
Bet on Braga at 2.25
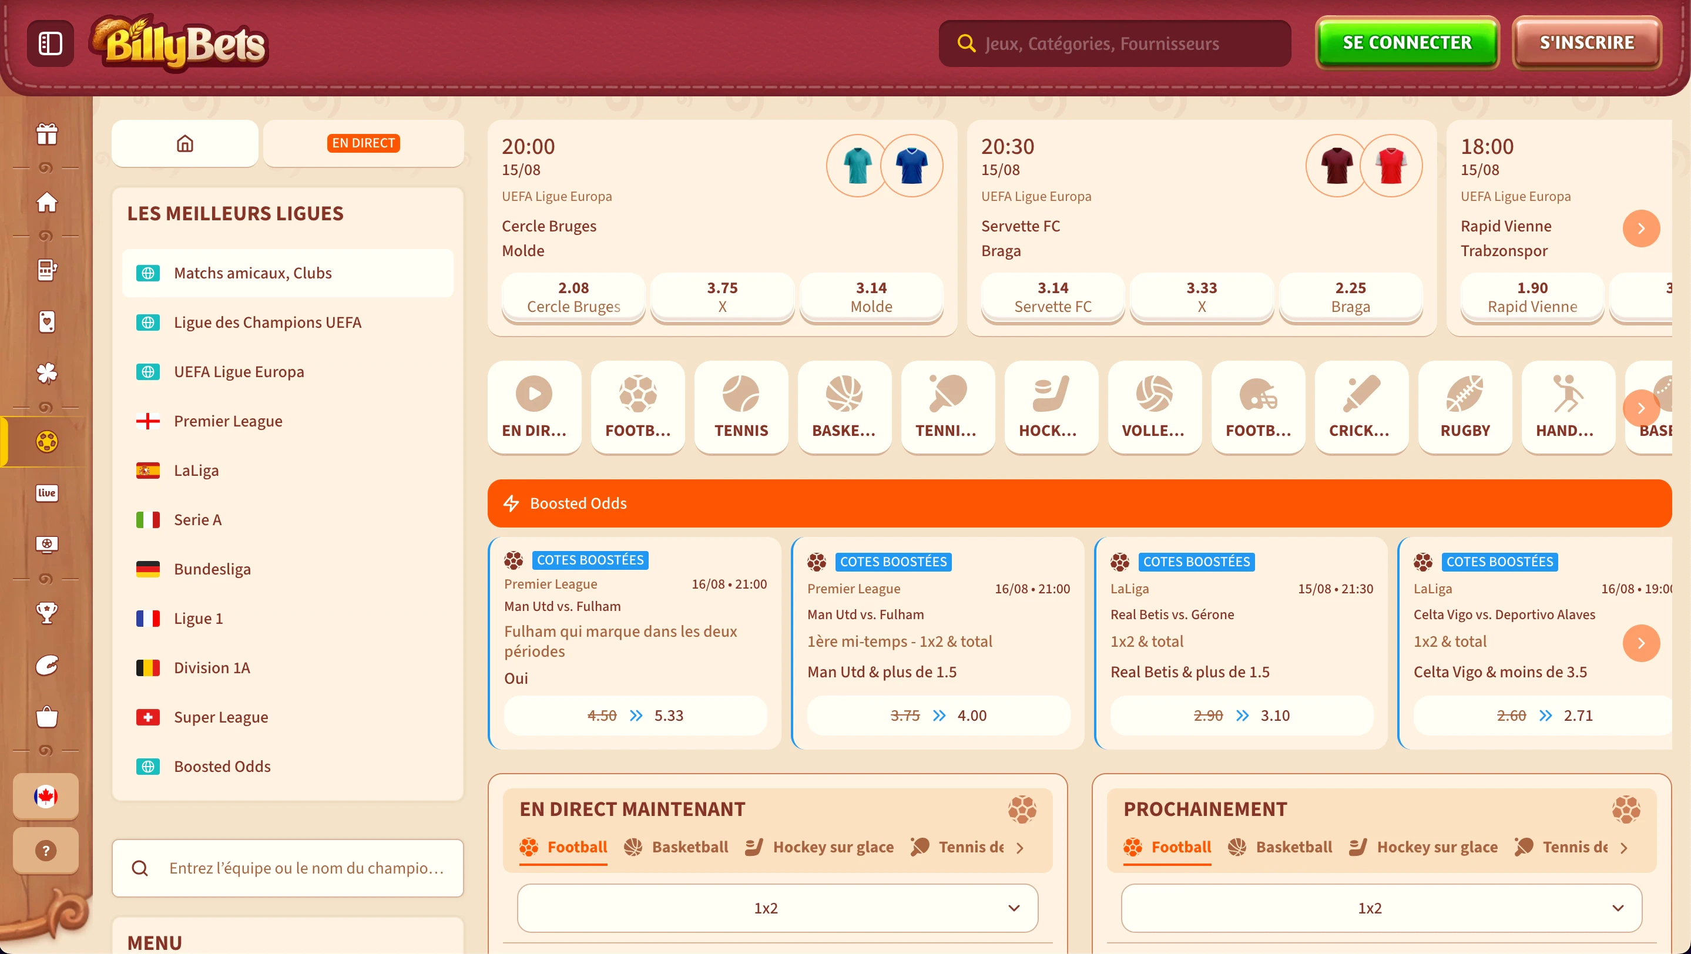pos(1350,297)
